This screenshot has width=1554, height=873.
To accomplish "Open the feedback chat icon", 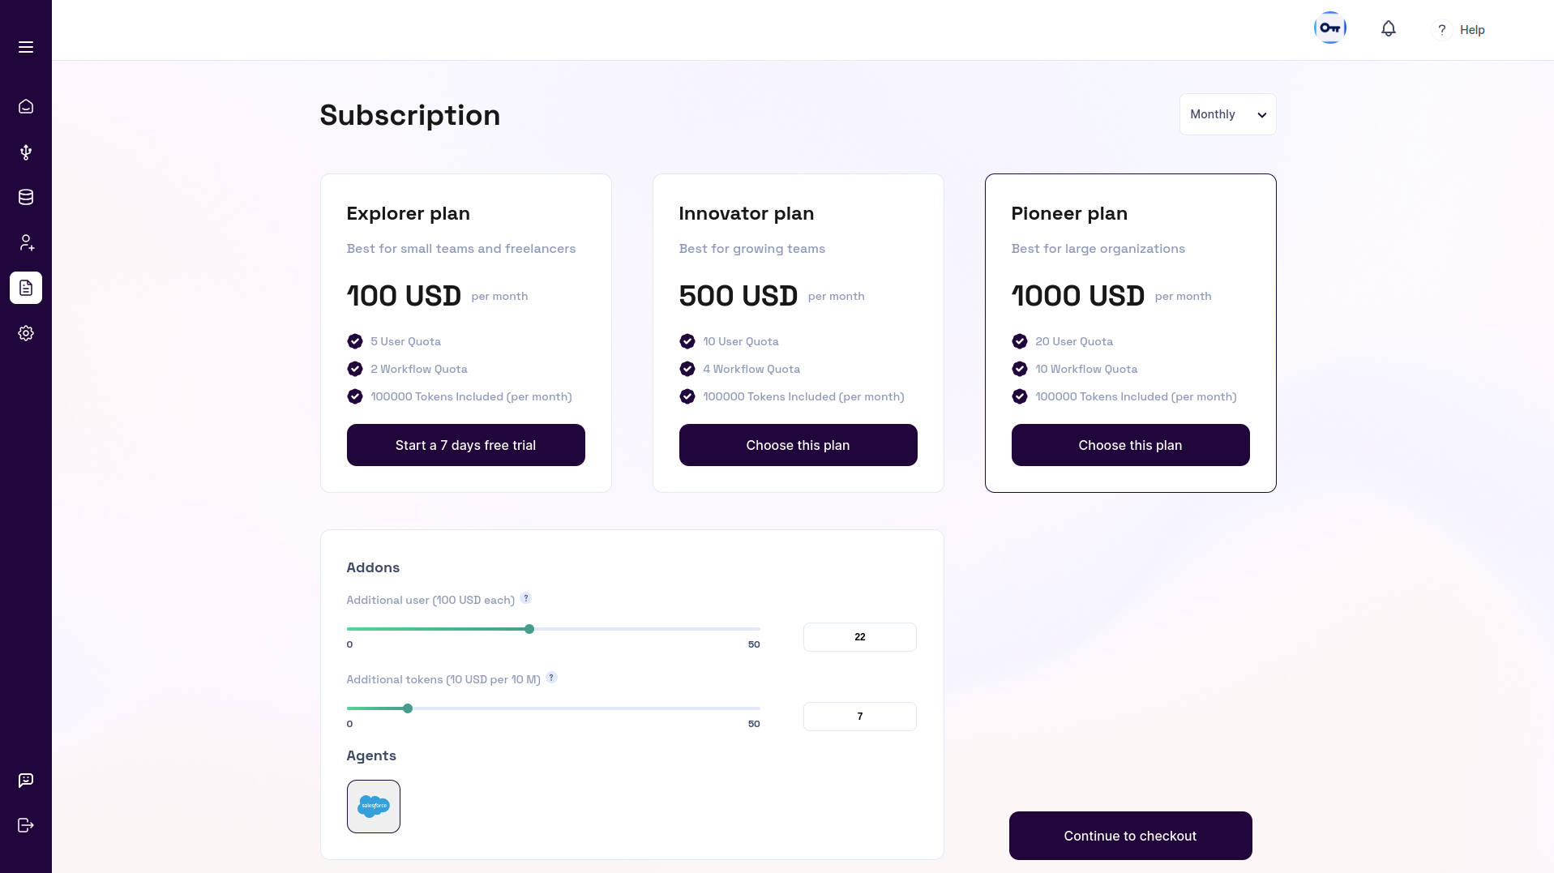I will pyautogui.click(x=26, y=780).
